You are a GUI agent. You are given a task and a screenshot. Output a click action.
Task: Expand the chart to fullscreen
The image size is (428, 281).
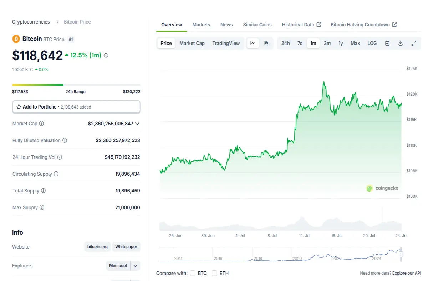tap(414, 43)
